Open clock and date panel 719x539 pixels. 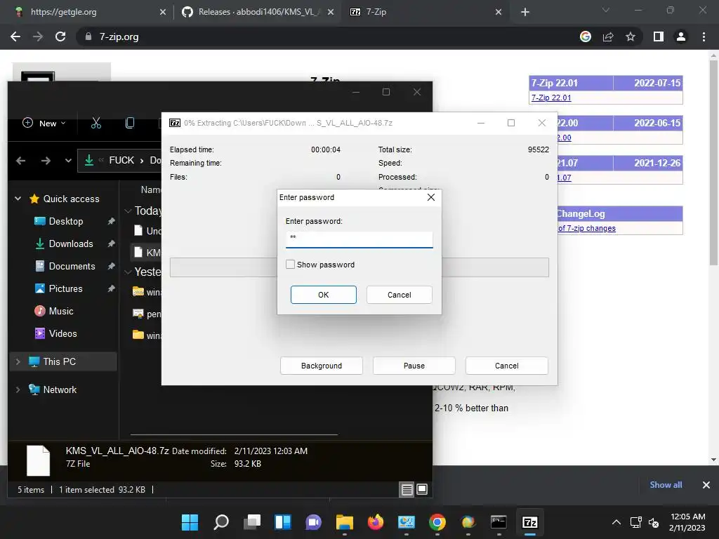(x=687, y=522)
